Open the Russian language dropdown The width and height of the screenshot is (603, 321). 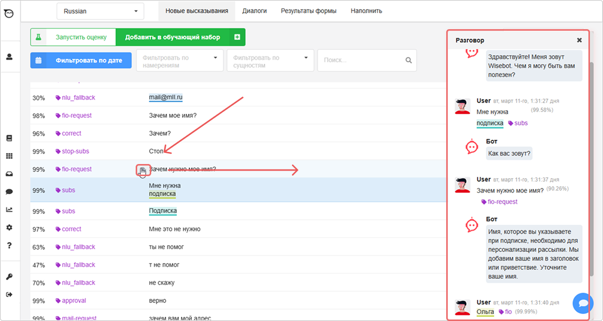pos(100,11)
